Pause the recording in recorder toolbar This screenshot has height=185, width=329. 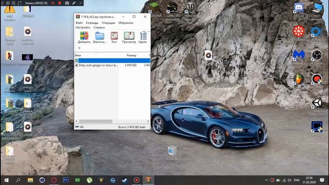[53, 3]
